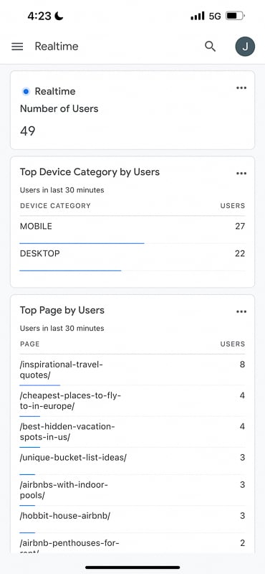Open the Realtime card three-dot menu

pos(241,88)
